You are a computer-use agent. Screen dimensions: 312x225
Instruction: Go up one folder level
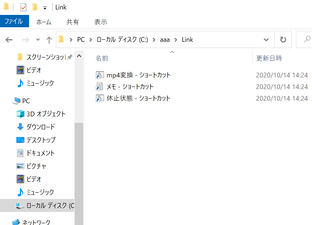[x=49, y=40]
